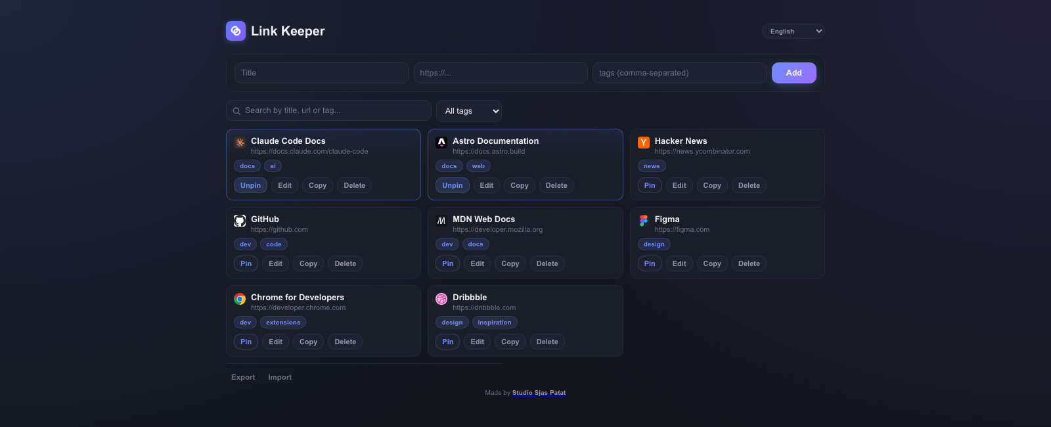1051x427 pixels.
Task: Click the Dribbble favicon
Action: (441, 299)
